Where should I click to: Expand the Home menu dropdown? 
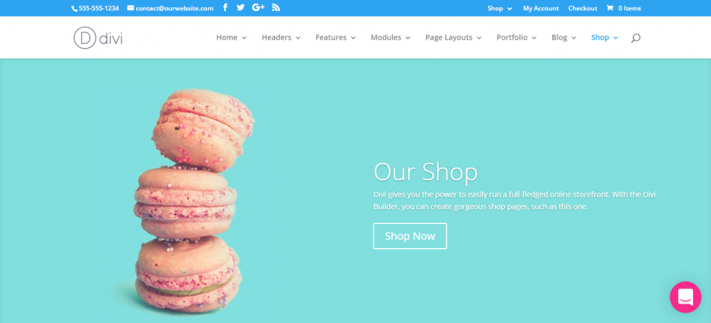[231, 37]
